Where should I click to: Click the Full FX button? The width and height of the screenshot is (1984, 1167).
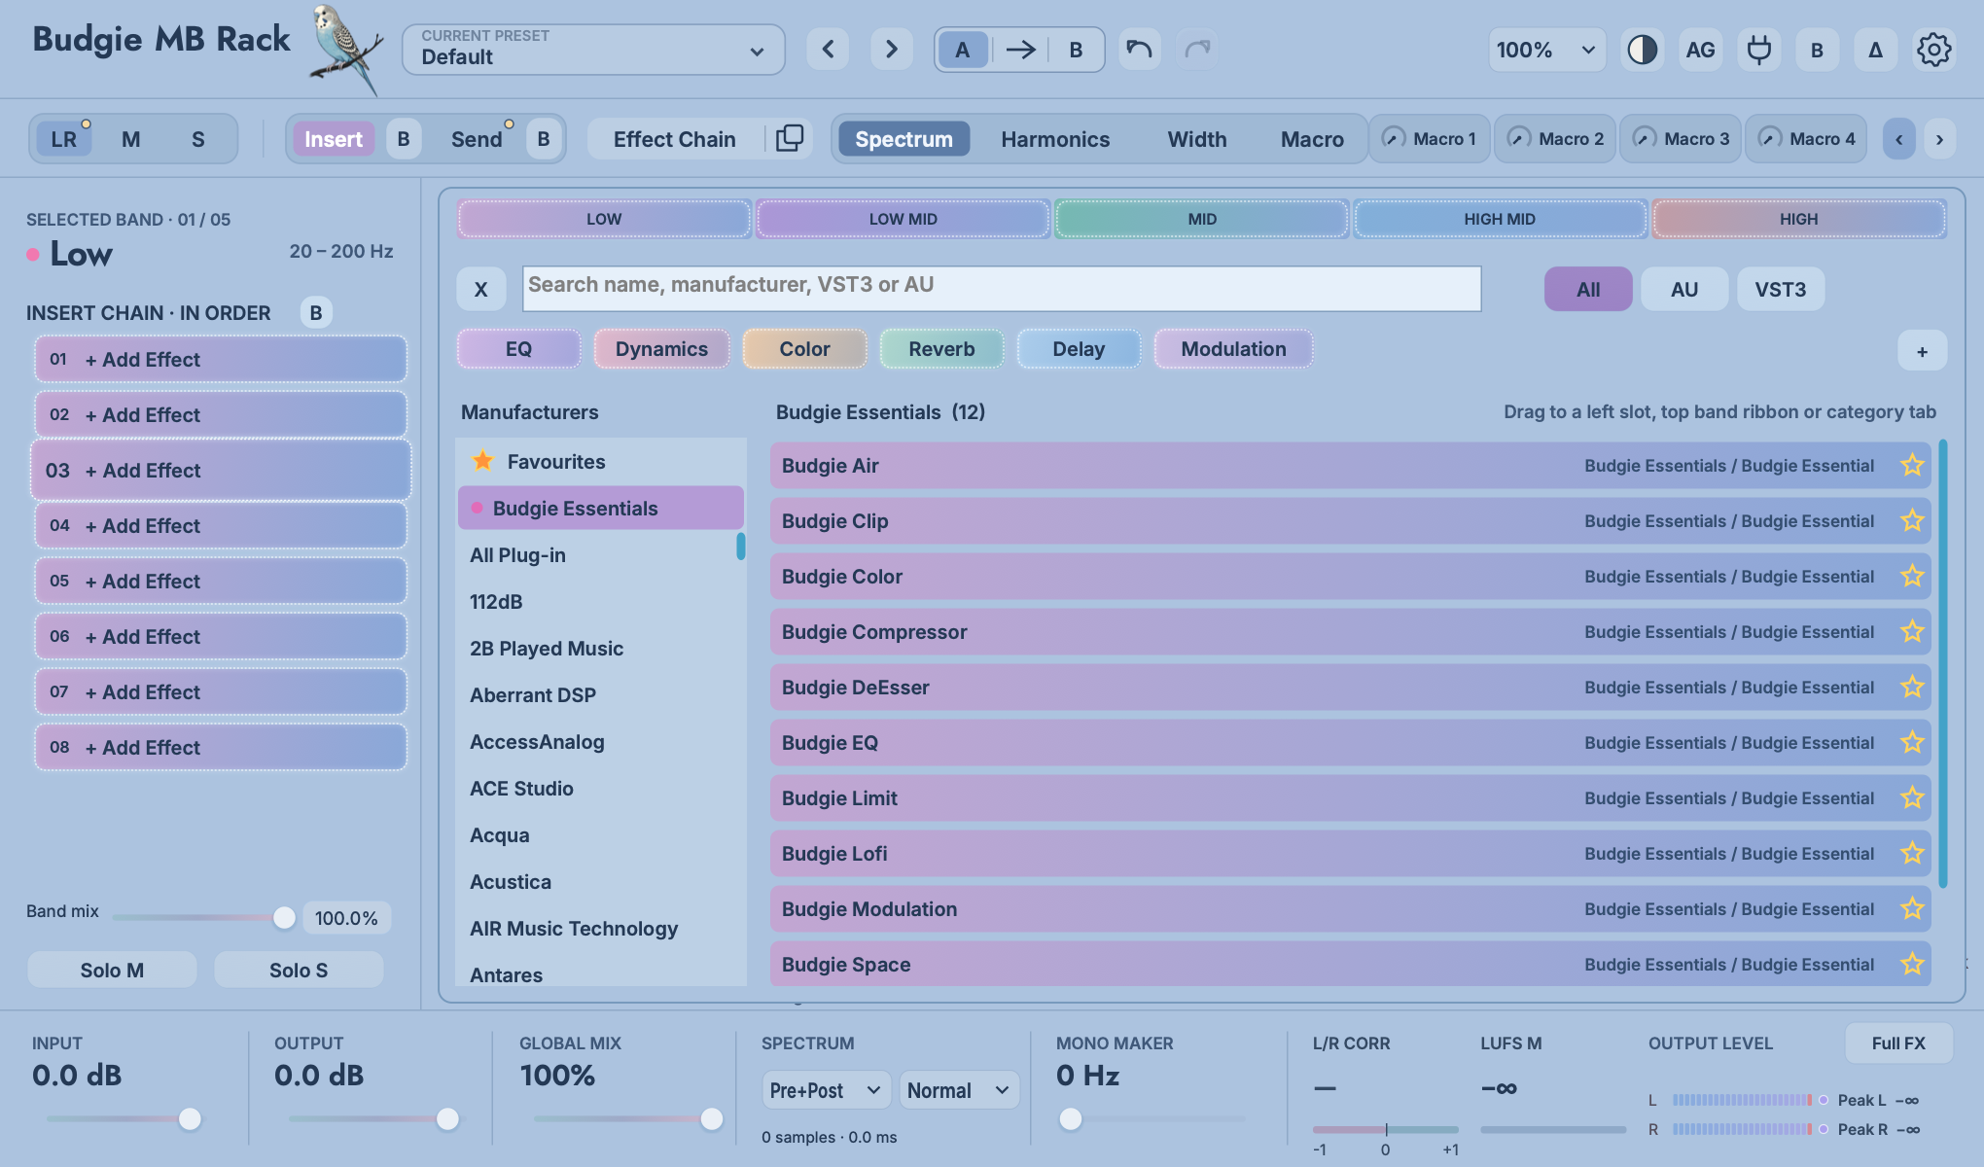tap(1898, 1043)
